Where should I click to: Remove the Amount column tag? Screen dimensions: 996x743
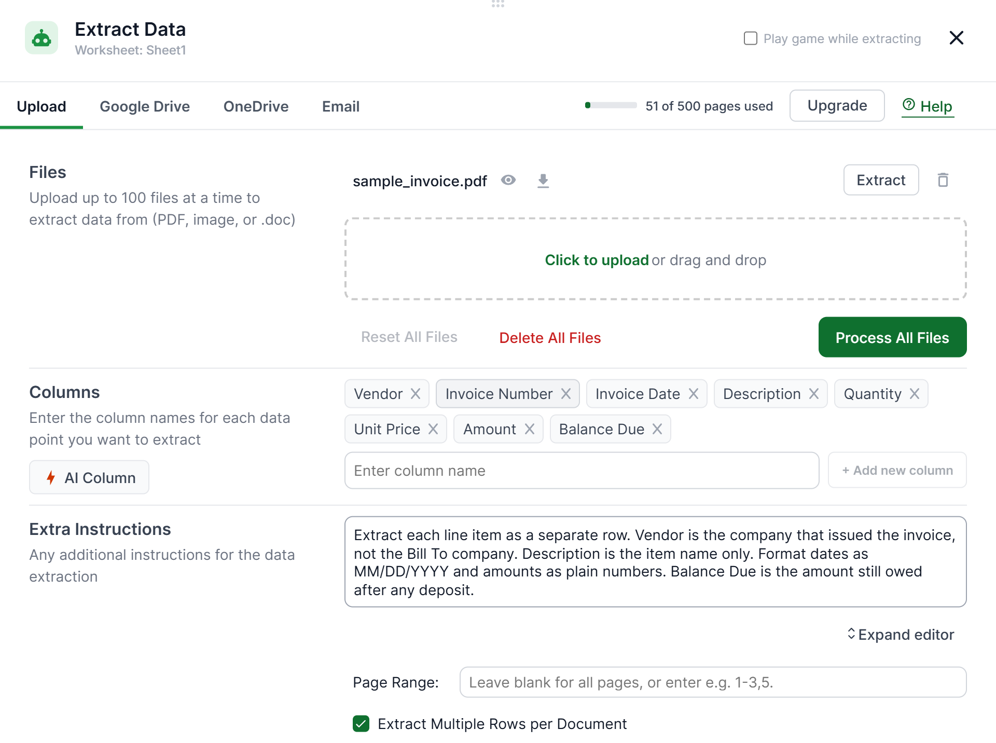[530, 429]
